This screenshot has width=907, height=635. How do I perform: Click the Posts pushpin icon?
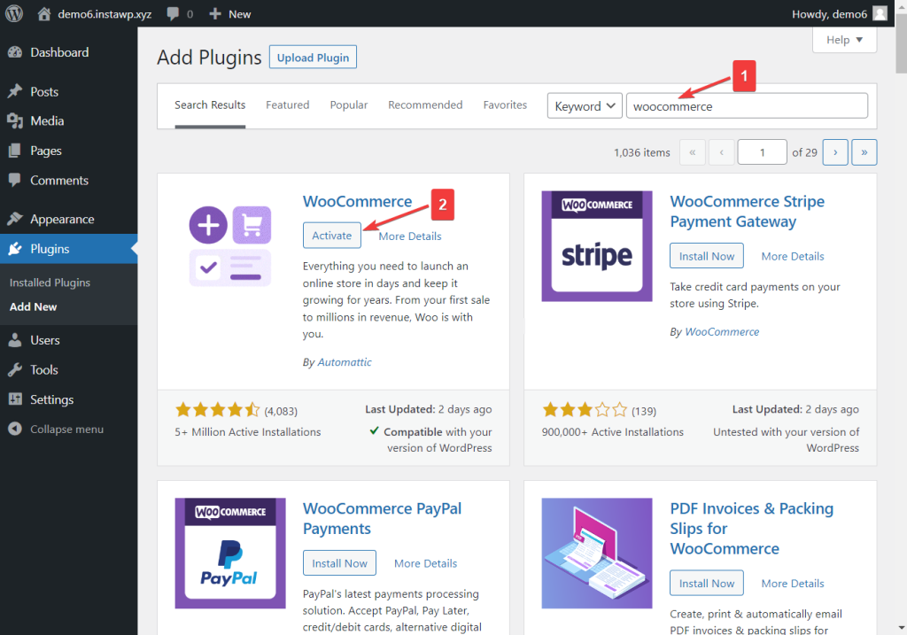coord(15,91)
